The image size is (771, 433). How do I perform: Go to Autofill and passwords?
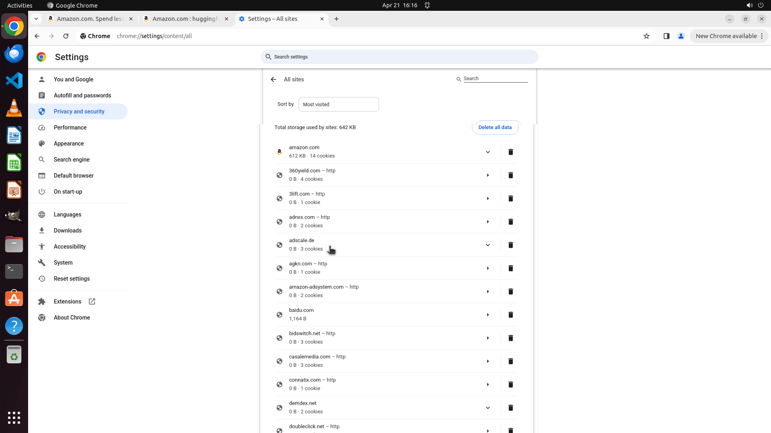coord(82,95)
